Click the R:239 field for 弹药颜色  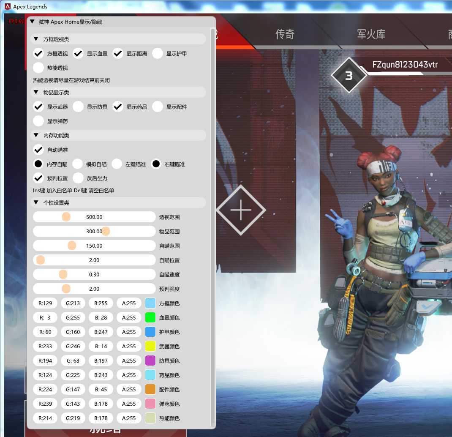coord(45,404)
